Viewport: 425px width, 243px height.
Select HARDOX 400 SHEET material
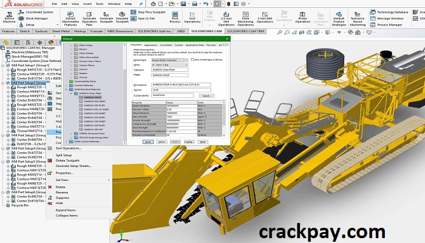(x=94, y=101)
